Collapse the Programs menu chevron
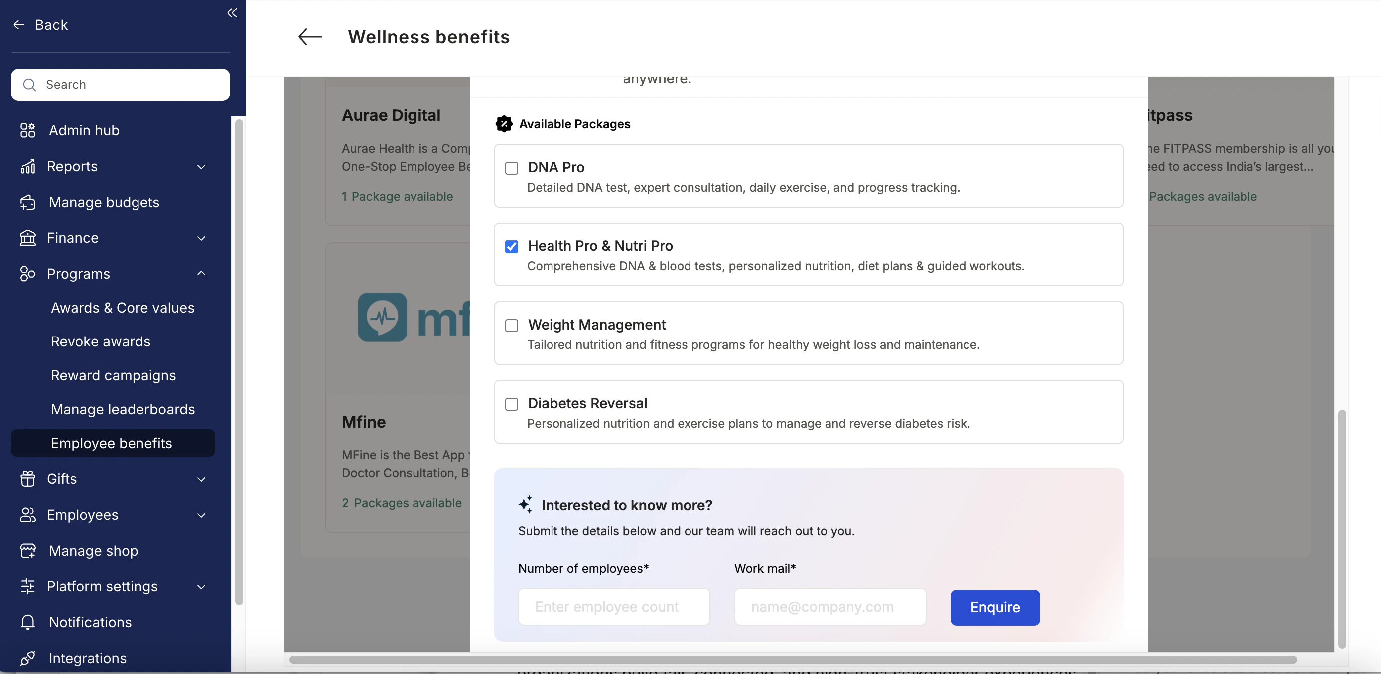This screenshot has width=1381, height=674. coord(202,274)
